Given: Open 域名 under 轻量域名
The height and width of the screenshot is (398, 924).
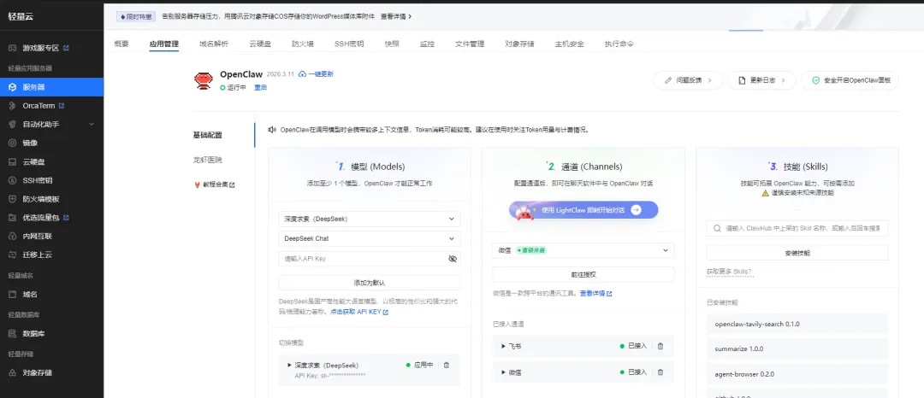Looking at the screenshot, I should coord(30,295).
